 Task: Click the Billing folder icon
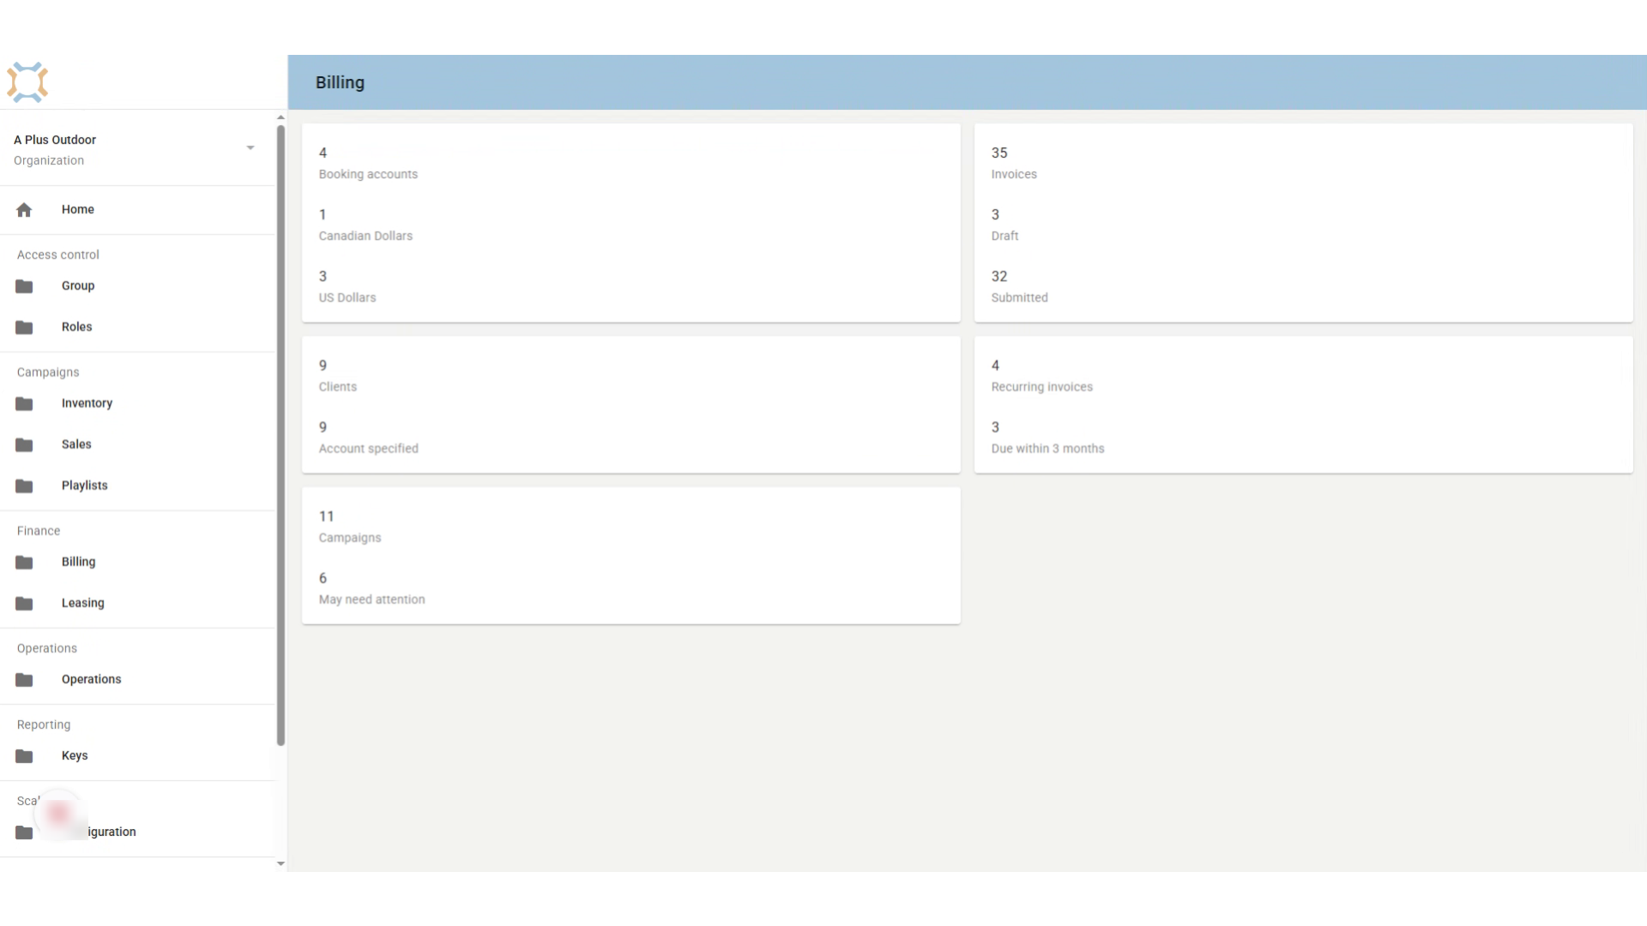pos(24,562)
